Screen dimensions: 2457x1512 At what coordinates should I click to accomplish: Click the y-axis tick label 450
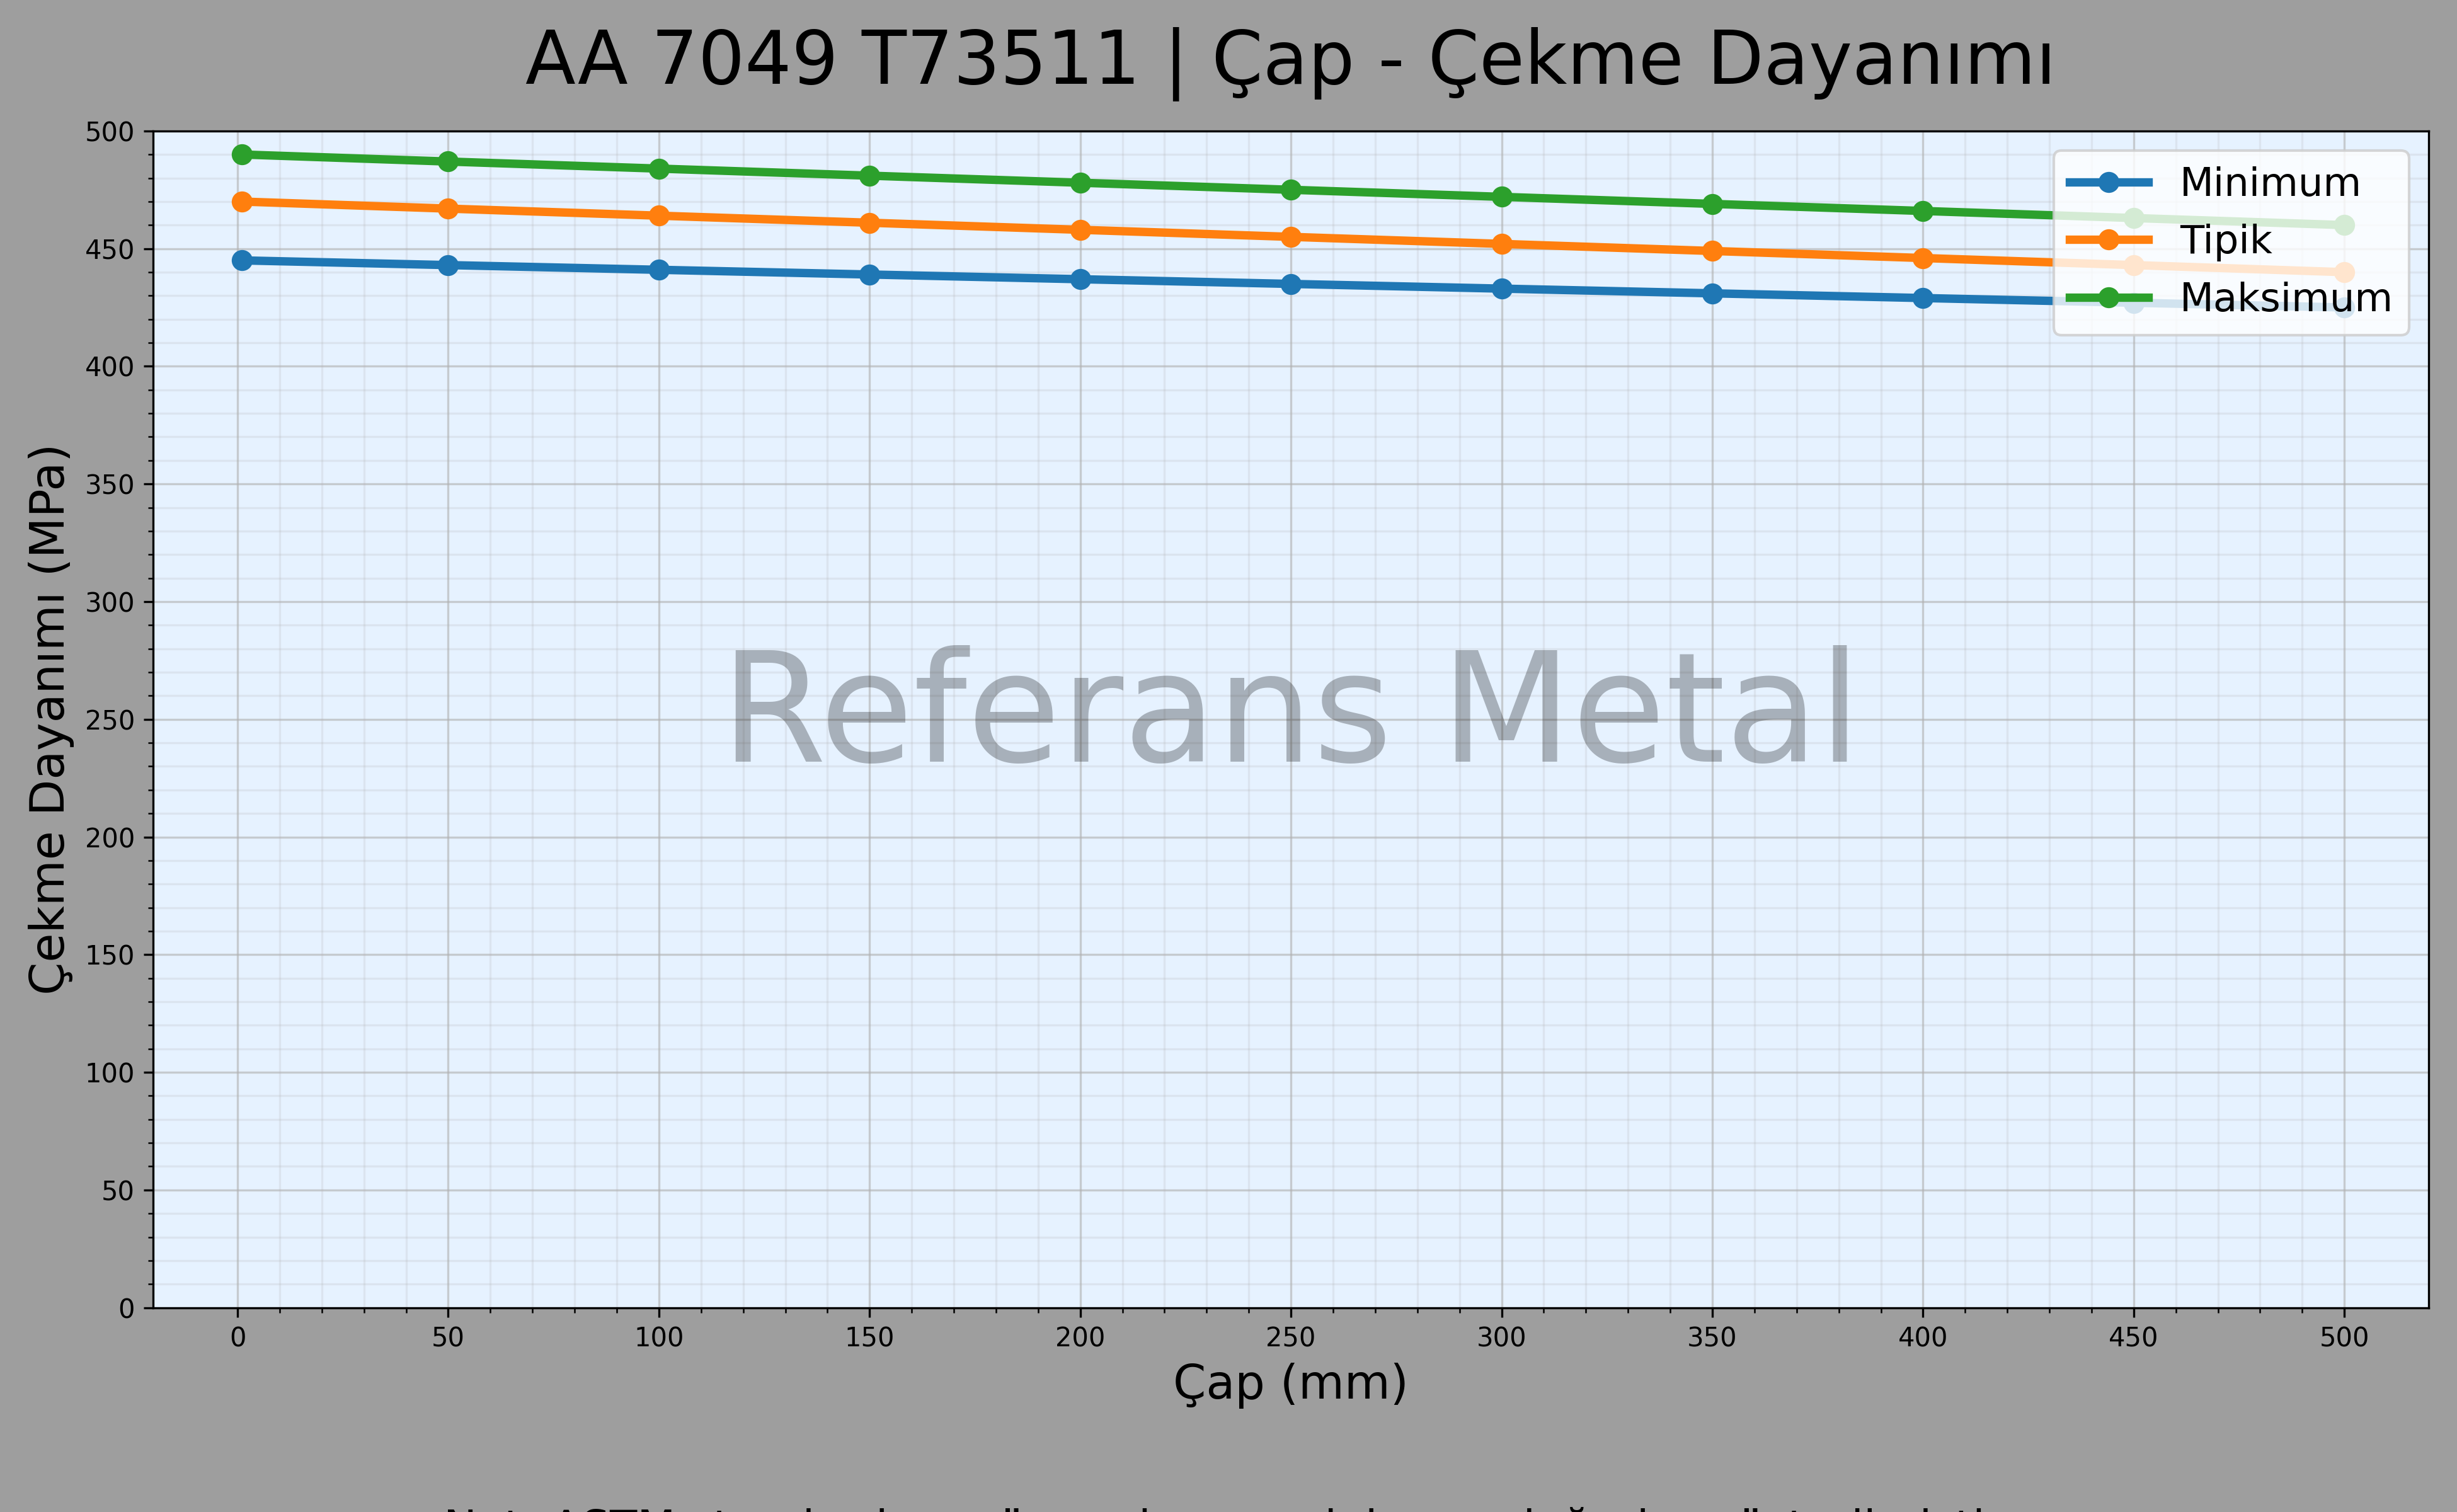tap(110, 250)
